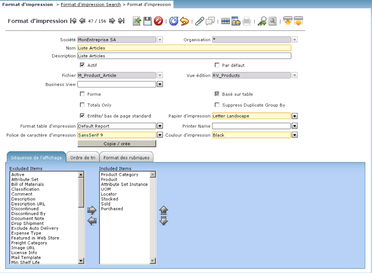
Task: Switch to the Ordre de tri tab
Action: [x=83, y=157]
